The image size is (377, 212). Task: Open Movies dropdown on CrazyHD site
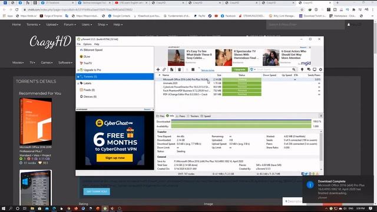click(18, 62)
